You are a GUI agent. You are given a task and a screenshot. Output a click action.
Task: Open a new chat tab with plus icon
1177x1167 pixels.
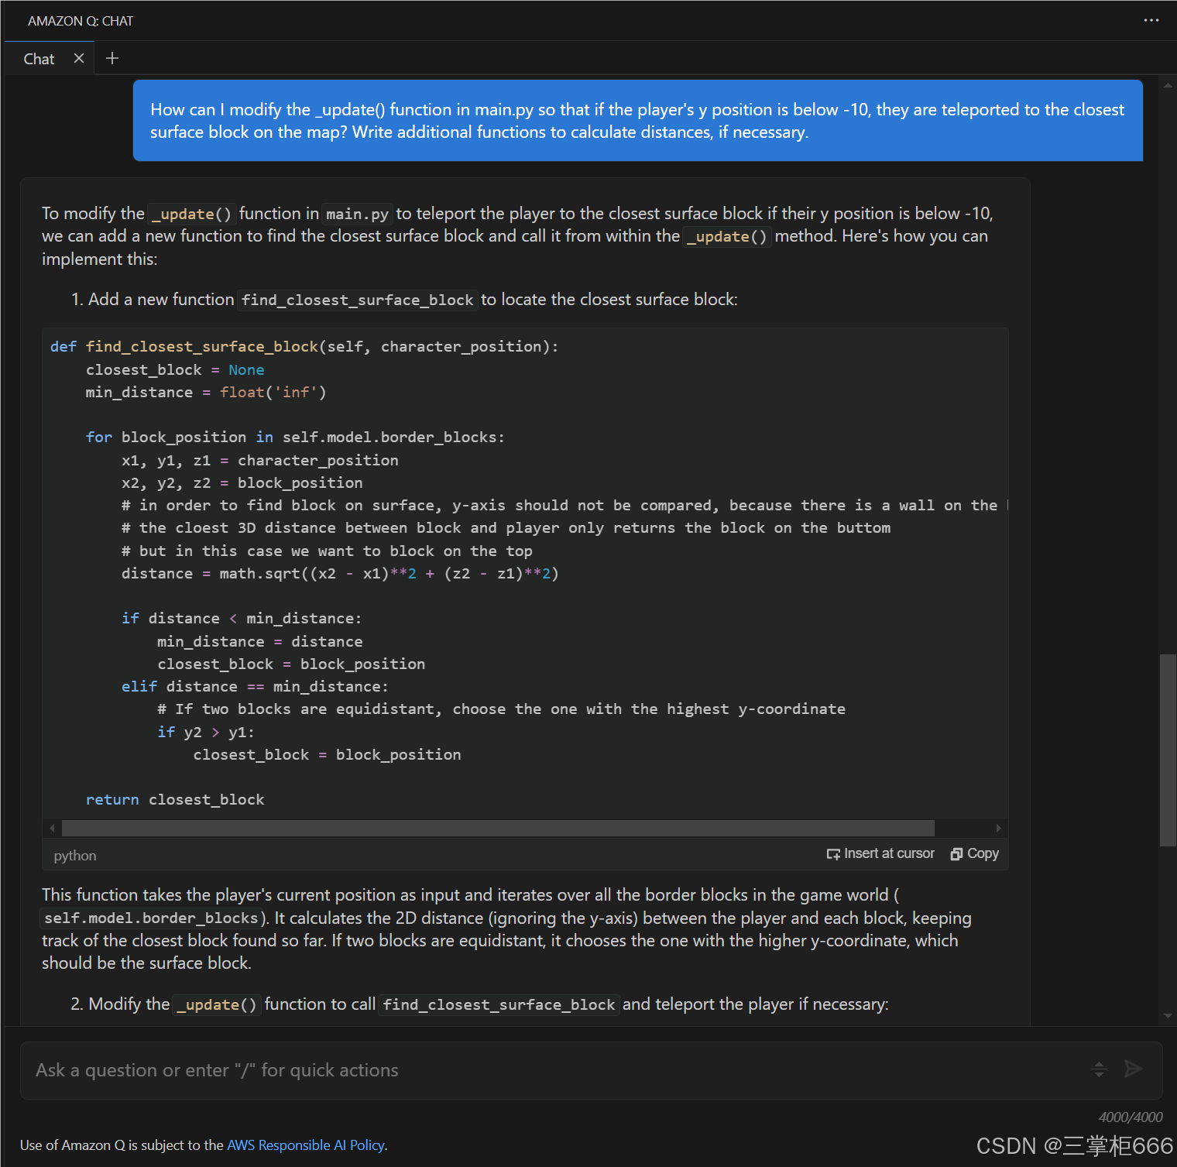tap(112, 58)
